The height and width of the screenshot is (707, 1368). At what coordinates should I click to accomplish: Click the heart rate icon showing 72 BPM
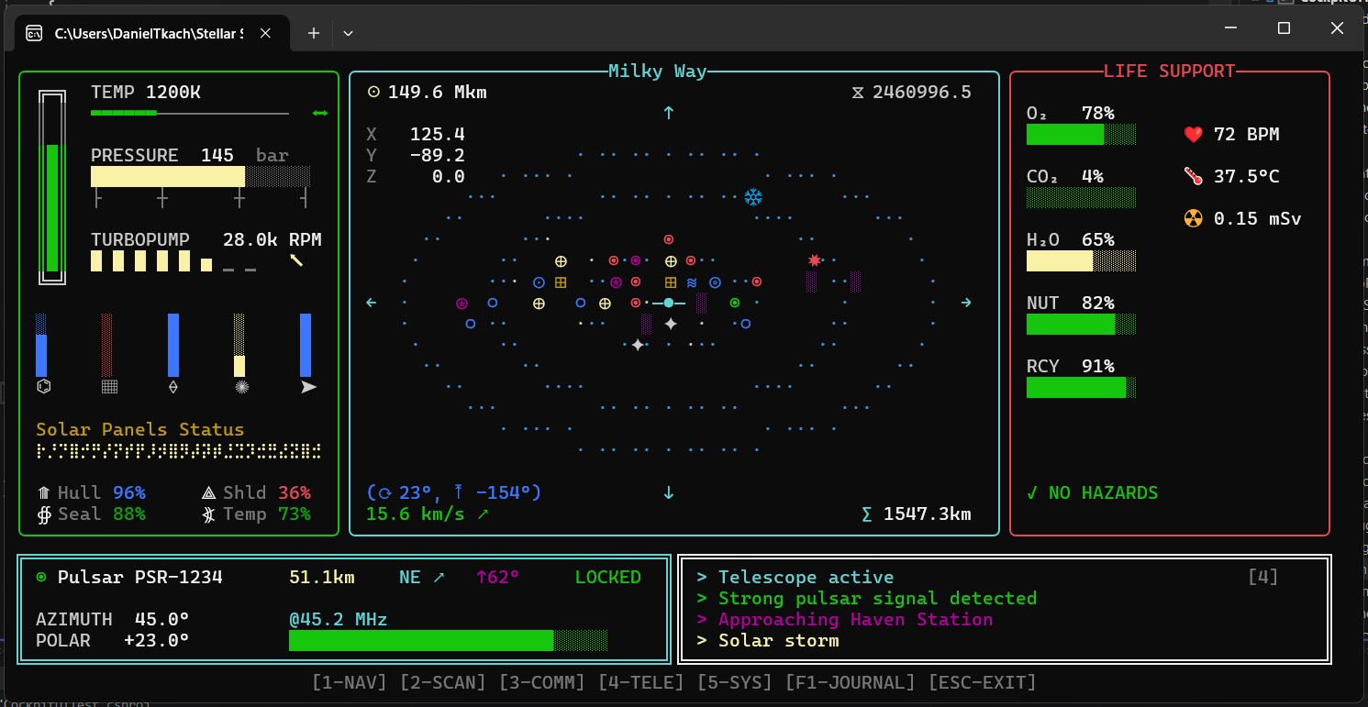coord(1193,134)
